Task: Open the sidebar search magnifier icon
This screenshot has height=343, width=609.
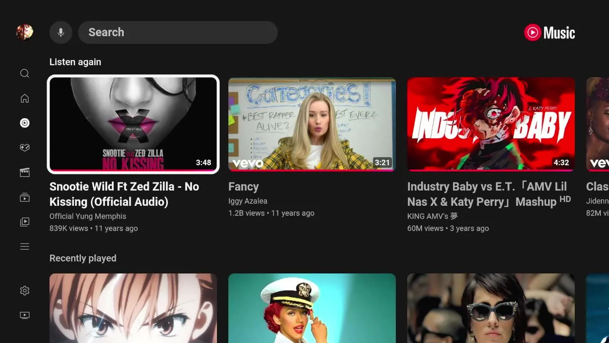Action: pyautogui.click(x=25, y=73)
